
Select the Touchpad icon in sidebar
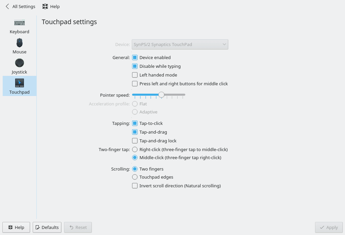tap(20, 83)
